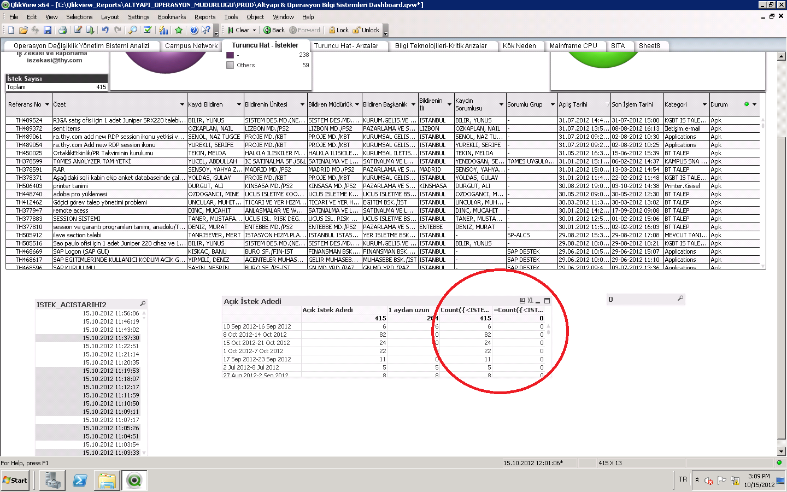This screenshot has width=787, height=492.
Task: Click the Others legend color swatch
Action: point(230,65)
